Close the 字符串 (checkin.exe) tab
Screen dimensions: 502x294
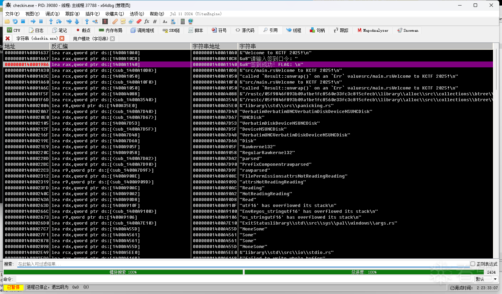tap(62, 38)
